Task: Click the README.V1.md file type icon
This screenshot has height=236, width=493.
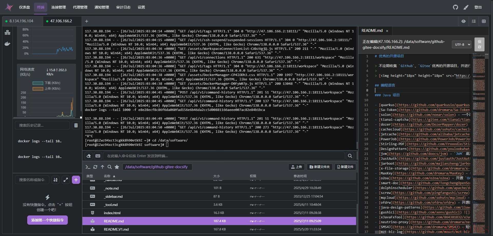Action: pyautogui.click(x=92, y=229)
